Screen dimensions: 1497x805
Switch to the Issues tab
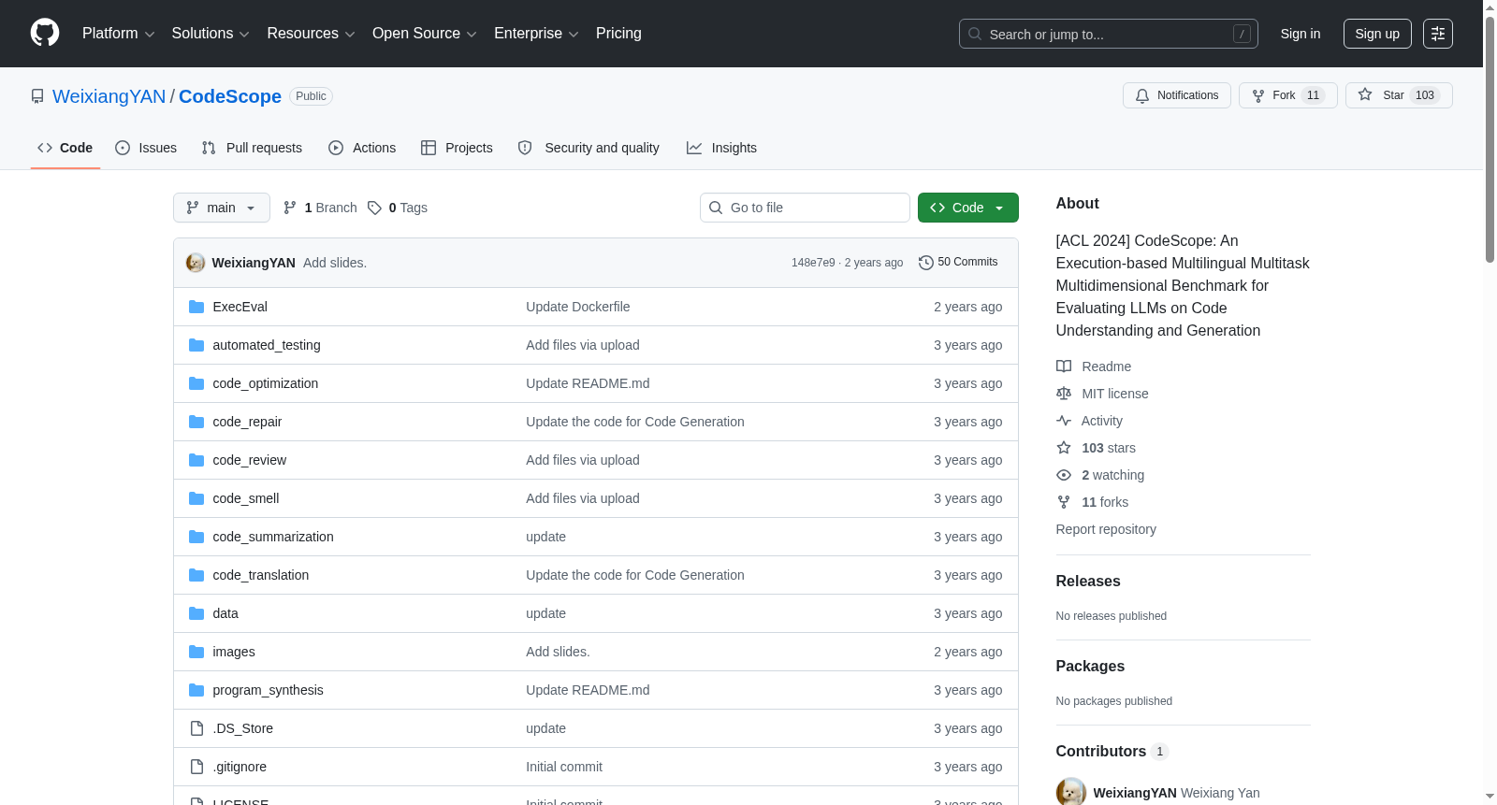[146, 148]
